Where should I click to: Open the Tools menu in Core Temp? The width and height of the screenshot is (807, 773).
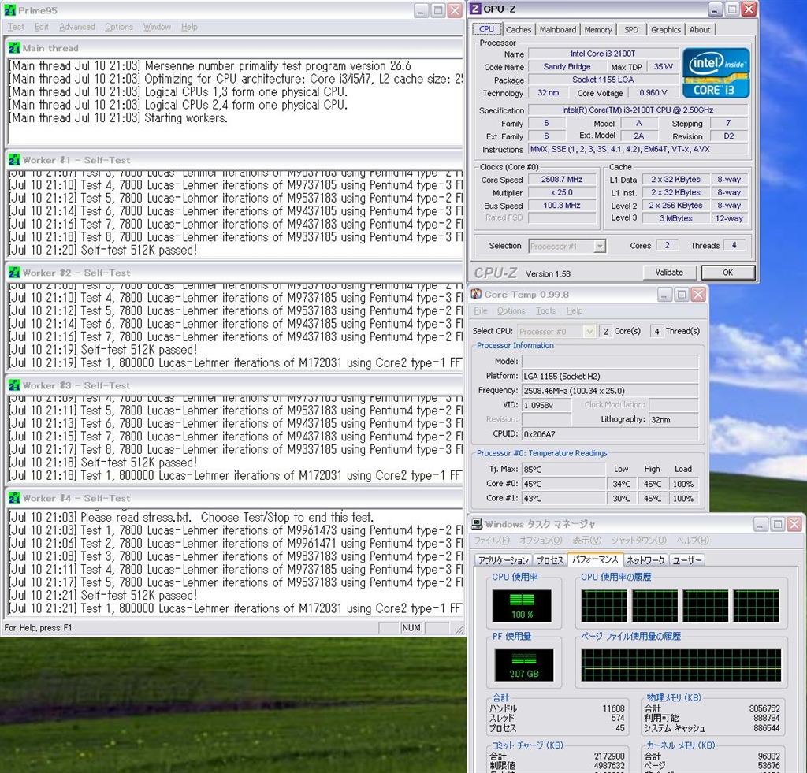545,311
